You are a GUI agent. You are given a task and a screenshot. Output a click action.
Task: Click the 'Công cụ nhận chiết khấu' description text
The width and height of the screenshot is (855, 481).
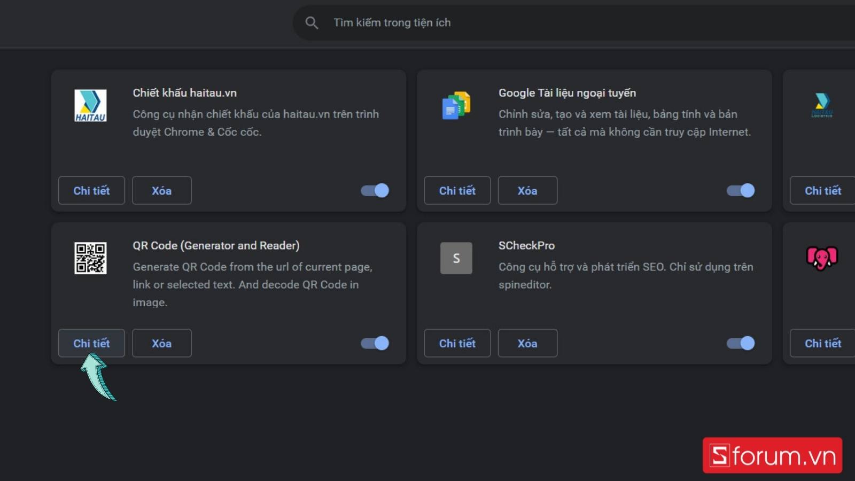pos(256,123)
